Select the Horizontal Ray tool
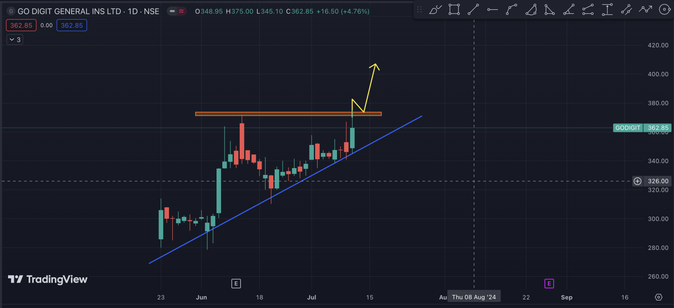 [x=492, y=9]
